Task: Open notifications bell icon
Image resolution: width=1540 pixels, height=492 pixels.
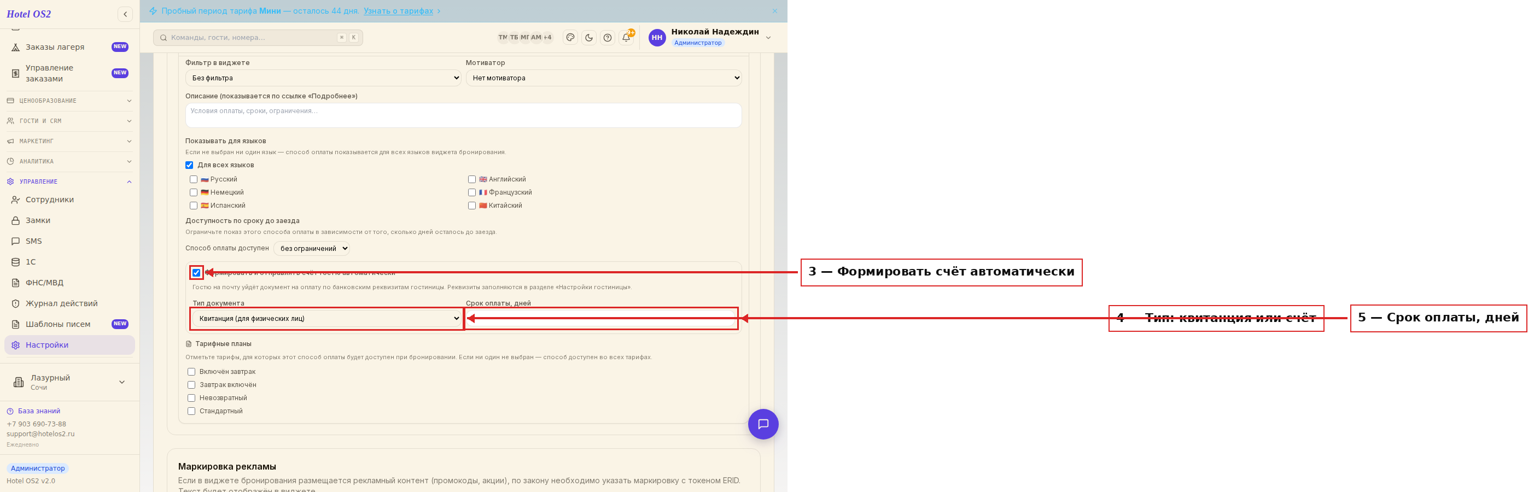Action: [626, 38]
